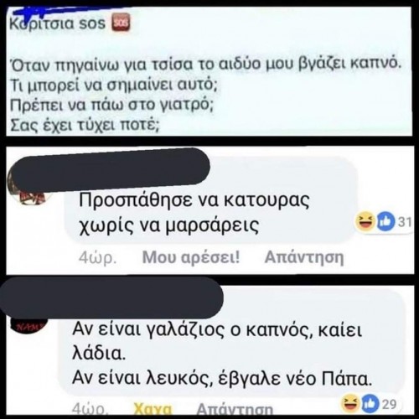Screen dimensions: 419x419
Task: Click the laughing reaction emoji beside count 31
Action: 365,222
